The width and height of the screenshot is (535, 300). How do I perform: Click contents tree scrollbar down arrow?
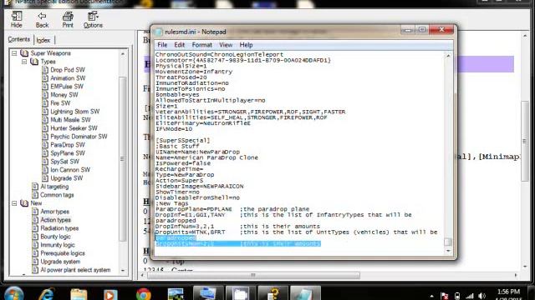pos(123,271)
